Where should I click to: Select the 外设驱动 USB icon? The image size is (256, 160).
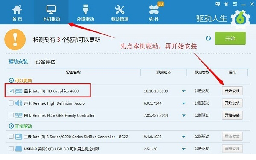pos(86,9)
